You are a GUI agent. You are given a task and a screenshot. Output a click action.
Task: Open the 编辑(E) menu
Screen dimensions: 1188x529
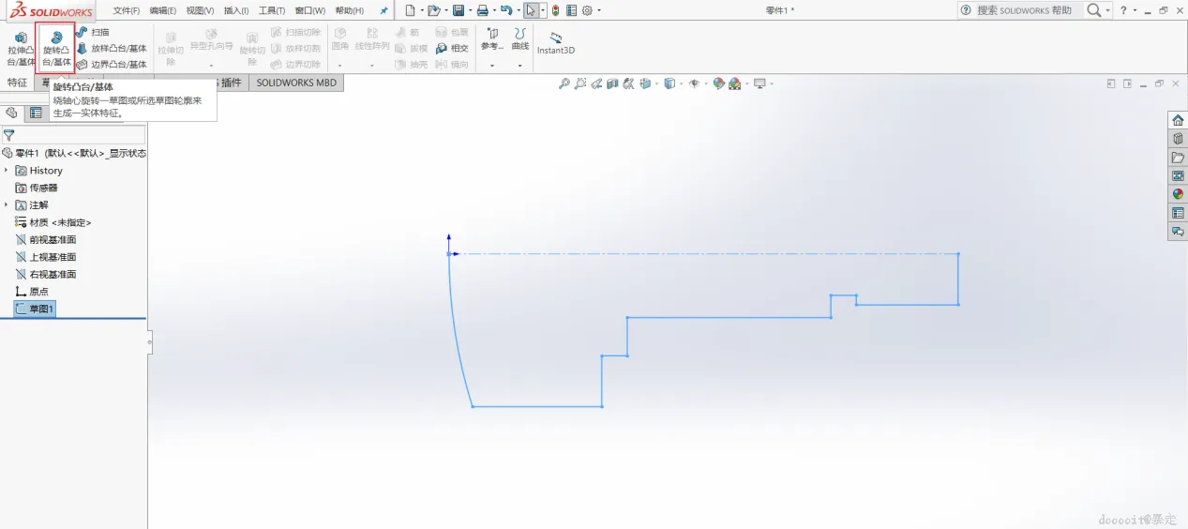click(163, 10)
